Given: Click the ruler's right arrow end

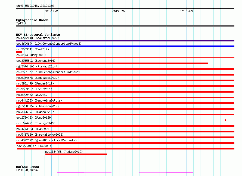Looking at the screenshot, I should click(233, 9).
